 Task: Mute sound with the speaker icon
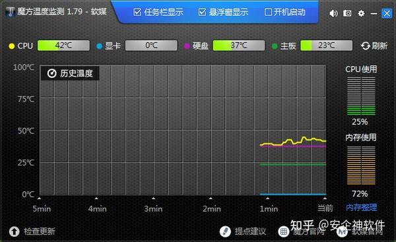(x=333, y=13)
